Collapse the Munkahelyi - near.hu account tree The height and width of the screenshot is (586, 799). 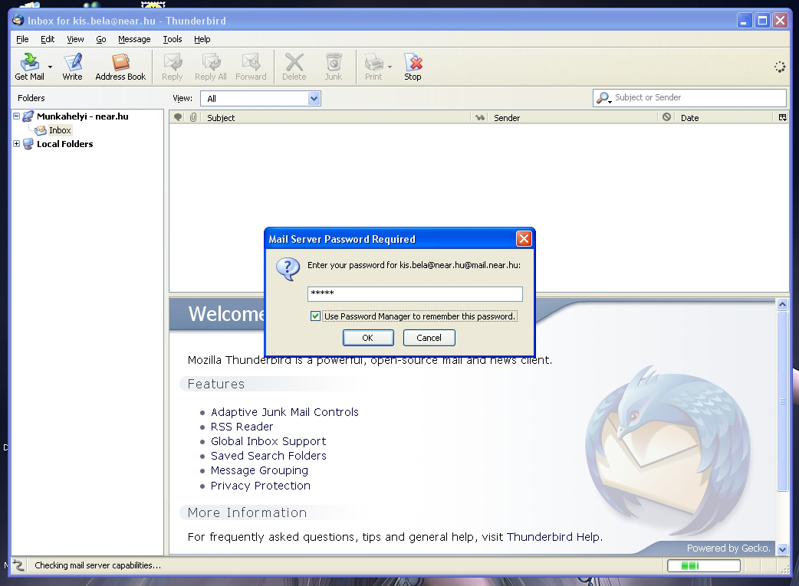tap(17, 116)
